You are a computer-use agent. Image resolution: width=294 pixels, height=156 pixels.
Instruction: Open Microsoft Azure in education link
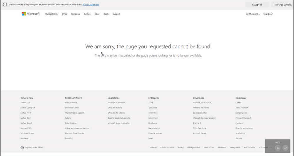pos(119,123)
